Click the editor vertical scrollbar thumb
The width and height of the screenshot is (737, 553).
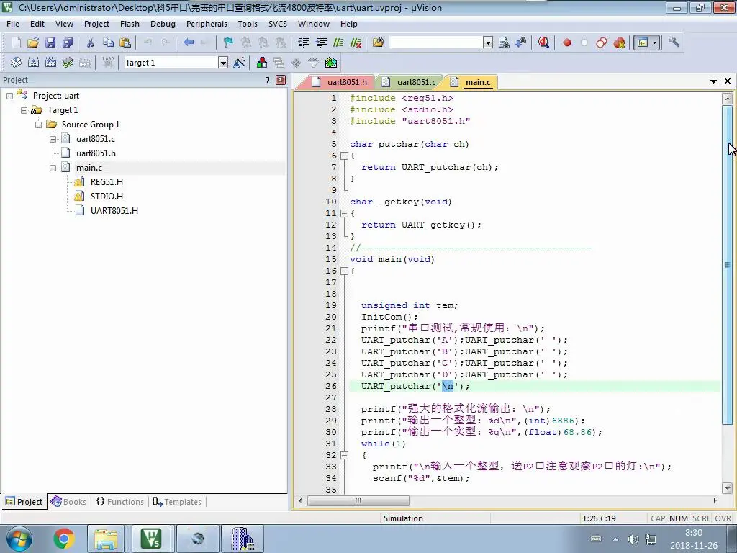point(727,265)
